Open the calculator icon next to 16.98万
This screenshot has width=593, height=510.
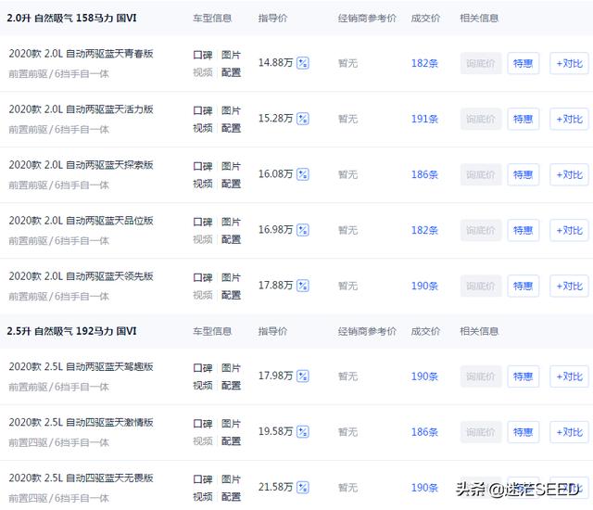pos(303,230)
